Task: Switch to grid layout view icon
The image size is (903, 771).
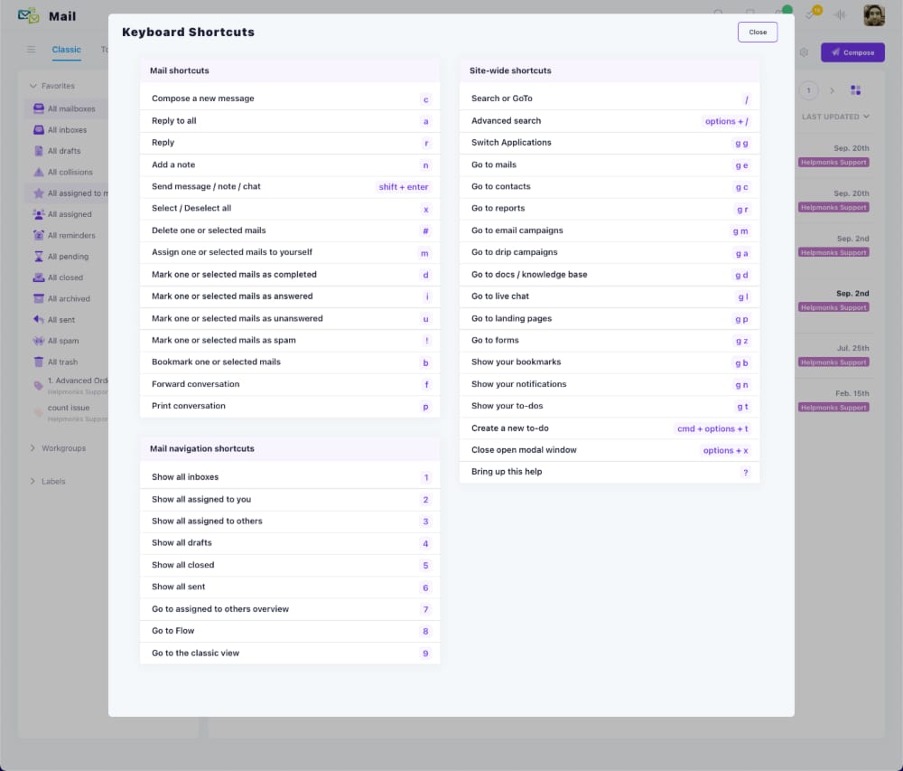Action: click(x=855, y=90)
